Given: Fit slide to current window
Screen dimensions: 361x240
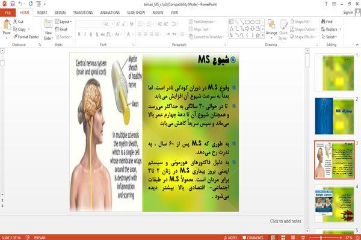Looking at the screenshot, I should click(357, 238).
